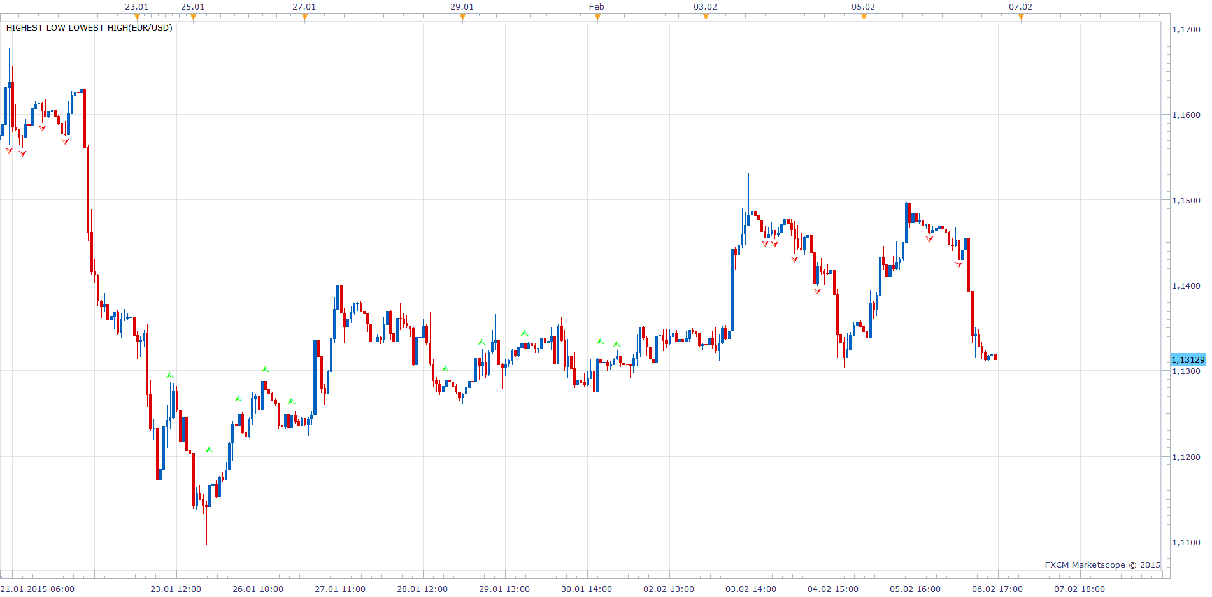1212x597 pixels.
Task: Click the 1,1500 price axis label
Action: [1186, 200]
